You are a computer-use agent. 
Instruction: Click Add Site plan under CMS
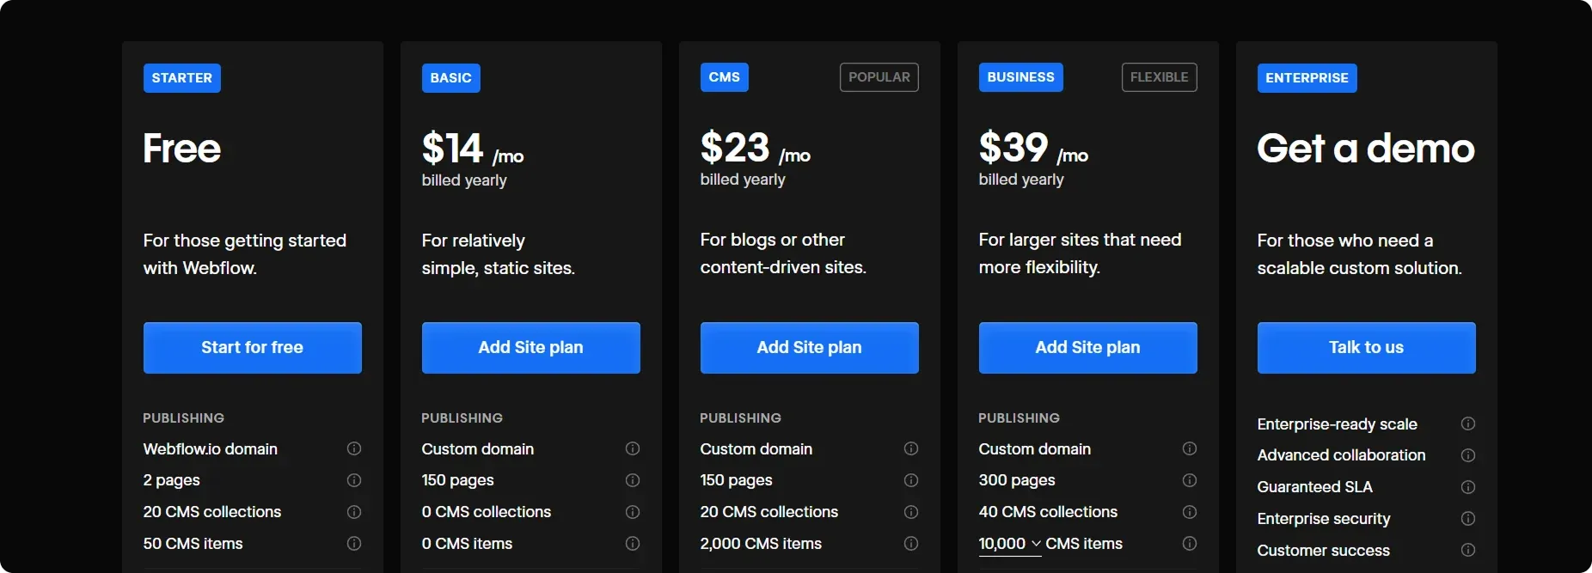coord(810,348)
